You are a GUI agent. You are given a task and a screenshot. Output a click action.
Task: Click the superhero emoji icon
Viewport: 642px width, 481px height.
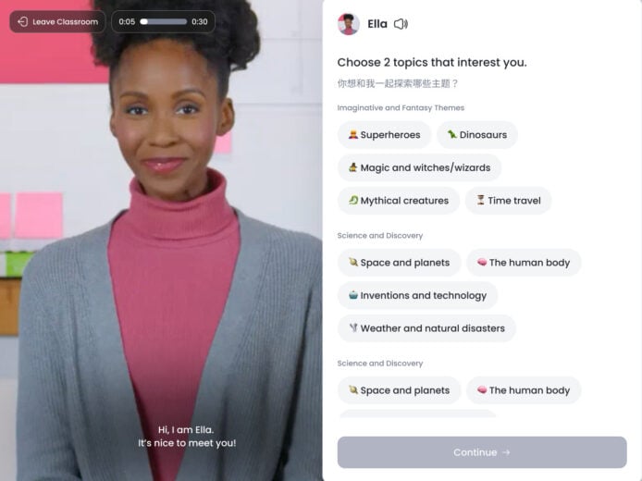(x=353, y=134)
